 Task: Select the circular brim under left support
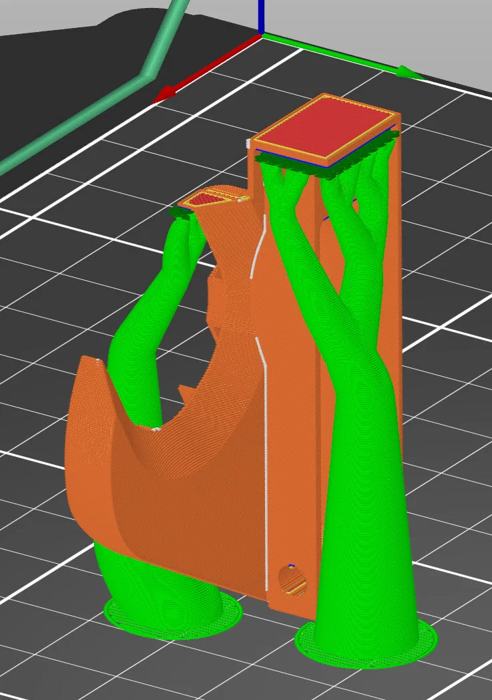click(x=173, y=617)
